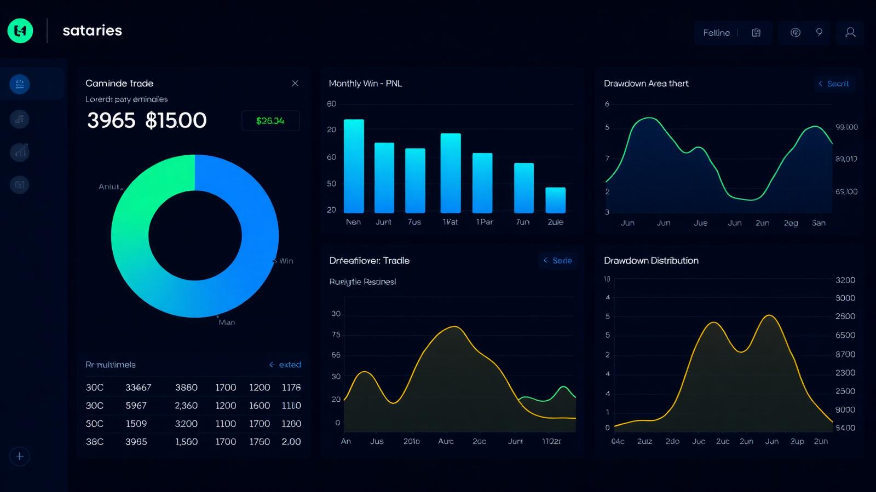Viewport: 876px width, 492px height.
Task: Click the sataries title text
Action: [93, 31]
